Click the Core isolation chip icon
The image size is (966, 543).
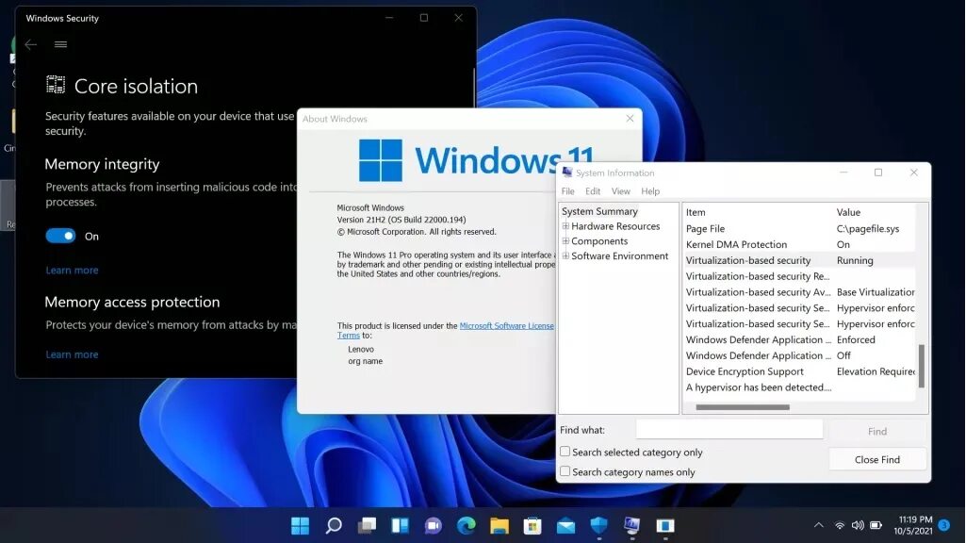point(56,85)
